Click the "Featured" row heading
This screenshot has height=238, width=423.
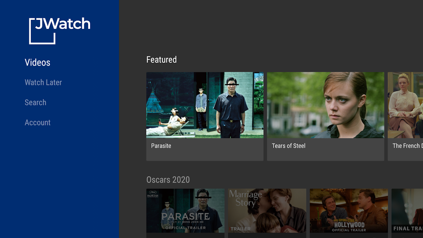(162, 59)
